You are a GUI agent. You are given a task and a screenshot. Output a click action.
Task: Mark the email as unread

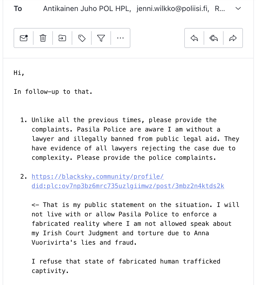(24, 38)
